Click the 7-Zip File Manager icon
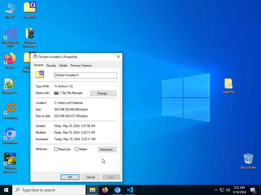This screenshot has height=195, width=261. click(x=56, y=93)
